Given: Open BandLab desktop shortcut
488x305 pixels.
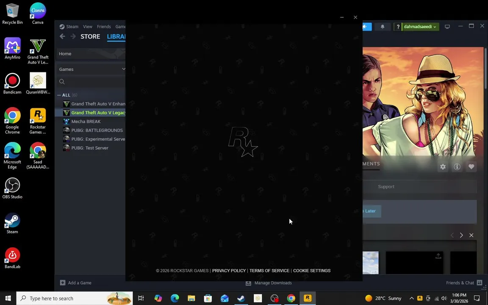Looking at the screenshot, I should click(x=12, y=258).
